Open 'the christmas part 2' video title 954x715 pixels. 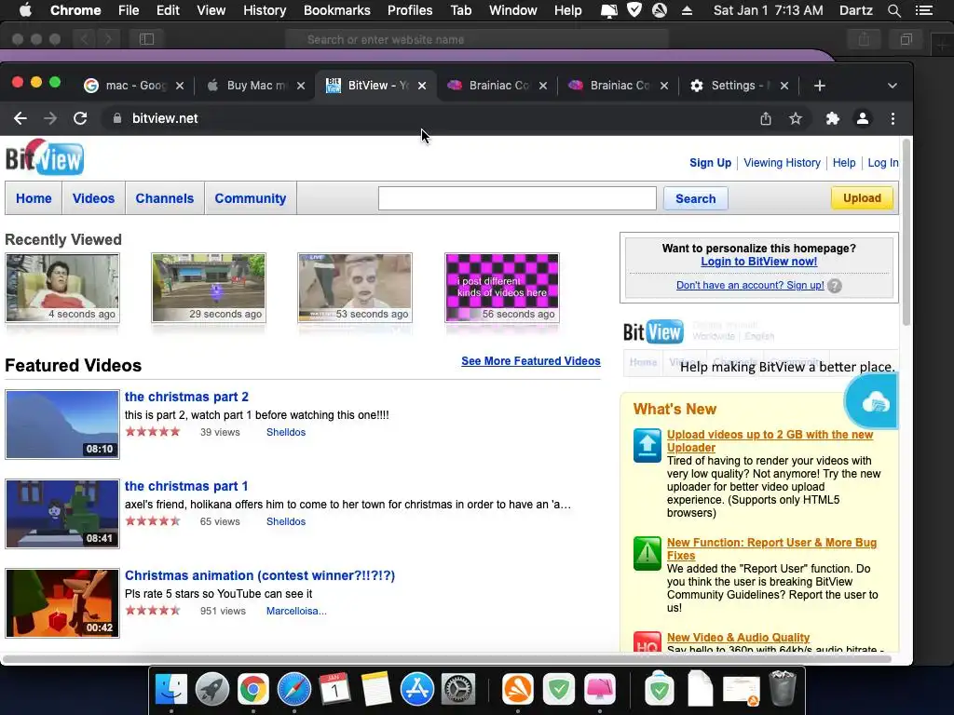coord(186,397)
